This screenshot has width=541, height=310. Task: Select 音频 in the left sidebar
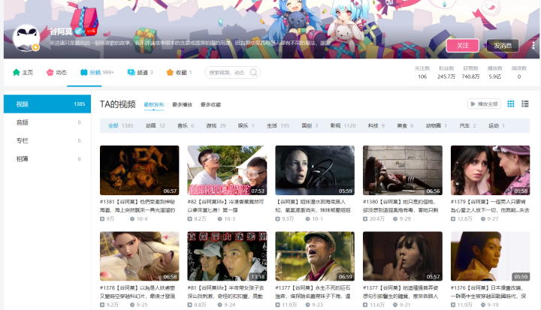coord(23,122)
